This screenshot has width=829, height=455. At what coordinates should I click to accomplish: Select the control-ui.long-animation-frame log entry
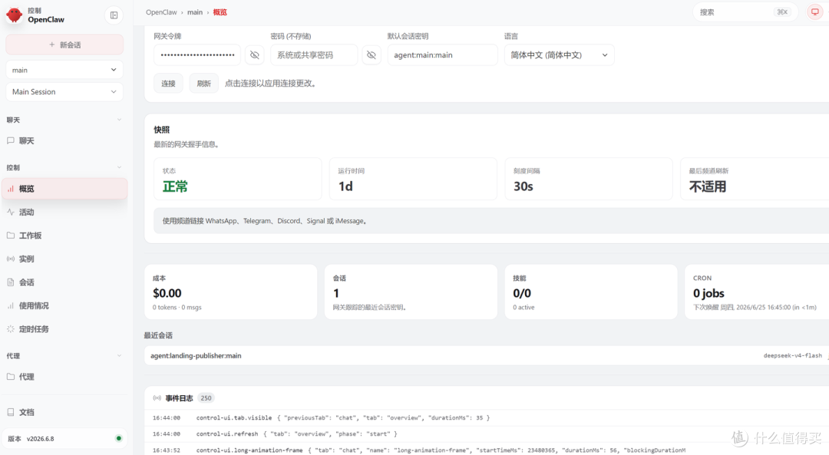[x=487, y=450]
